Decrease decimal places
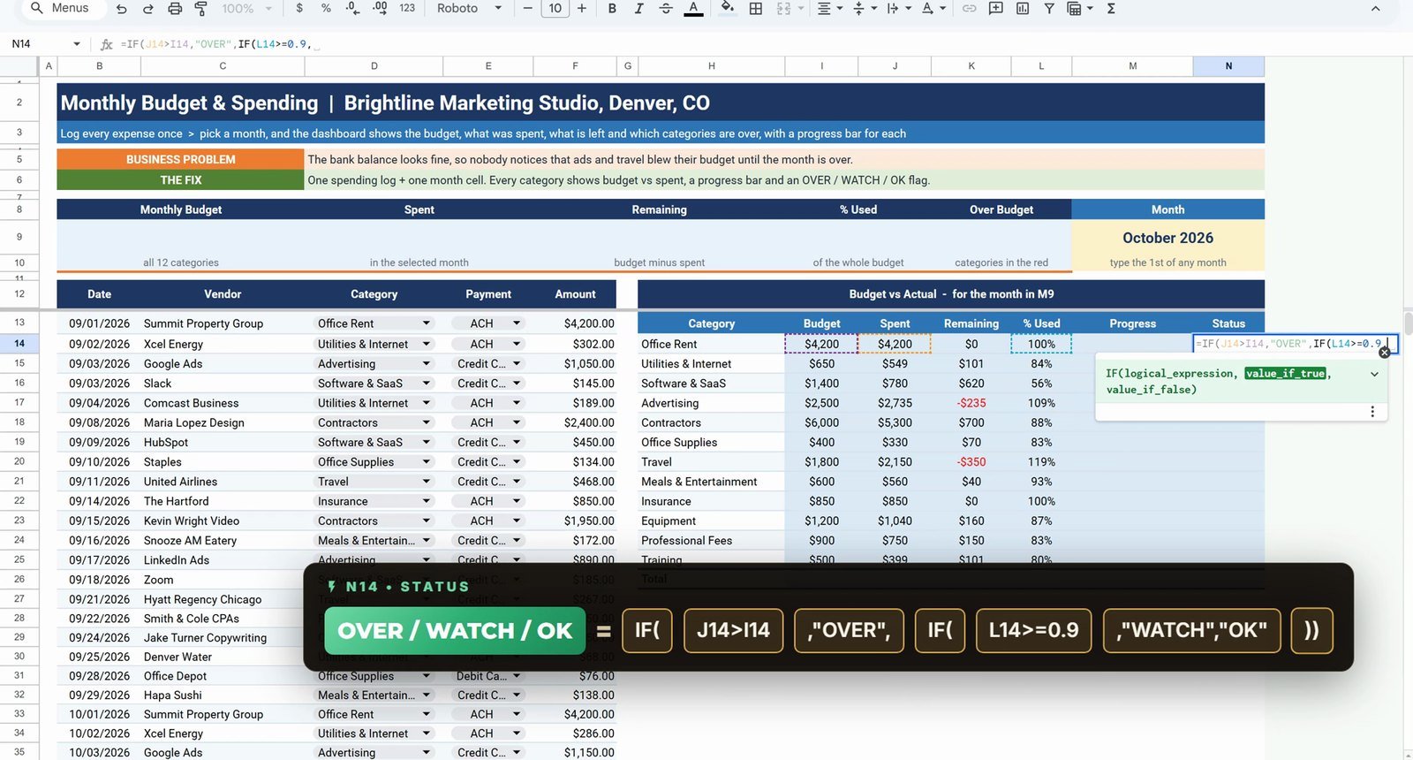 (x=352, y=8)
